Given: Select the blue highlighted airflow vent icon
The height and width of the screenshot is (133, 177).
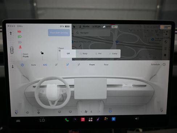Looking at the screenshot, I should coord(67,65).
